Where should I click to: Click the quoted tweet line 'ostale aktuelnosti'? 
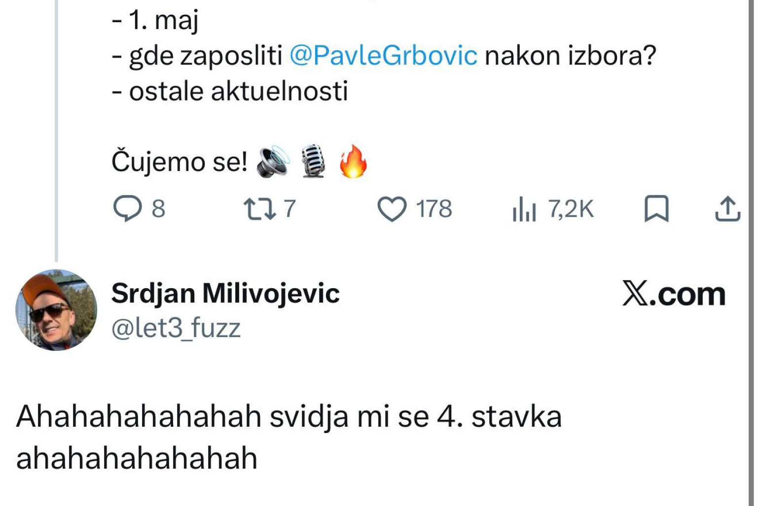coord(230,91)
